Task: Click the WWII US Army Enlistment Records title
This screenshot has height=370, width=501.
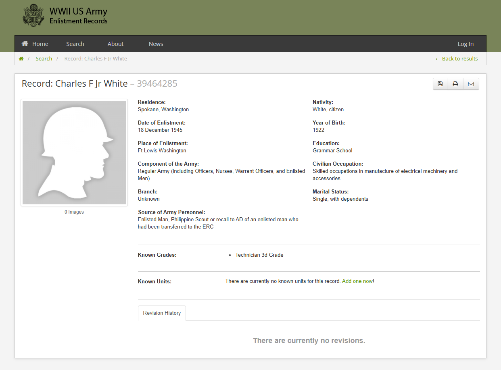Action: [x=78, y=16]
